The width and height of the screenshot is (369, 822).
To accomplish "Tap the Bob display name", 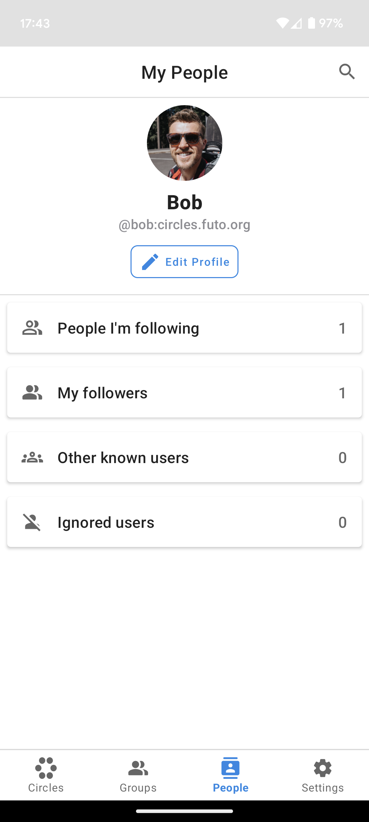I will point(184,202).
